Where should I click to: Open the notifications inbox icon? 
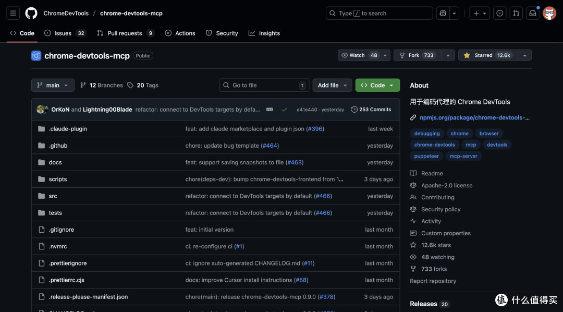coord(533,13)
